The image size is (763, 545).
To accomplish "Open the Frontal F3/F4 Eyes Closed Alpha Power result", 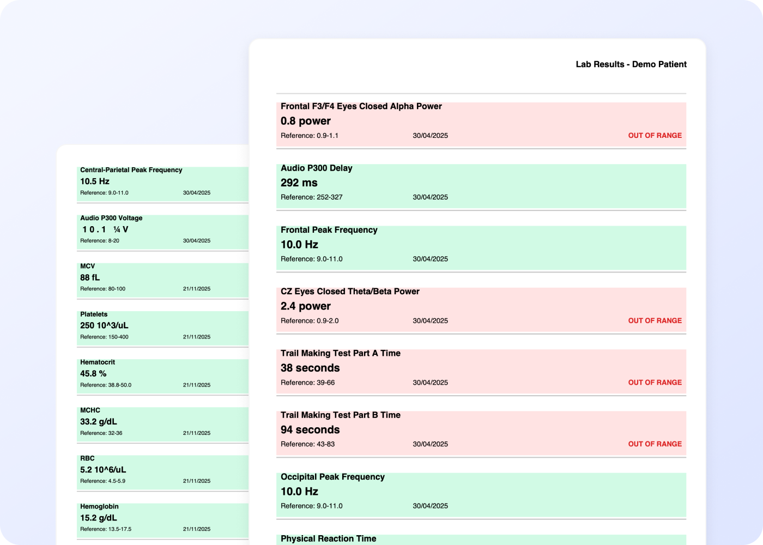I will pos(481,124).
